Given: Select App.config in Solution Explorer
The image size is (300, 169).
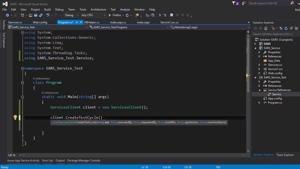Looking at the screenshot, I should tap(275, 99).
